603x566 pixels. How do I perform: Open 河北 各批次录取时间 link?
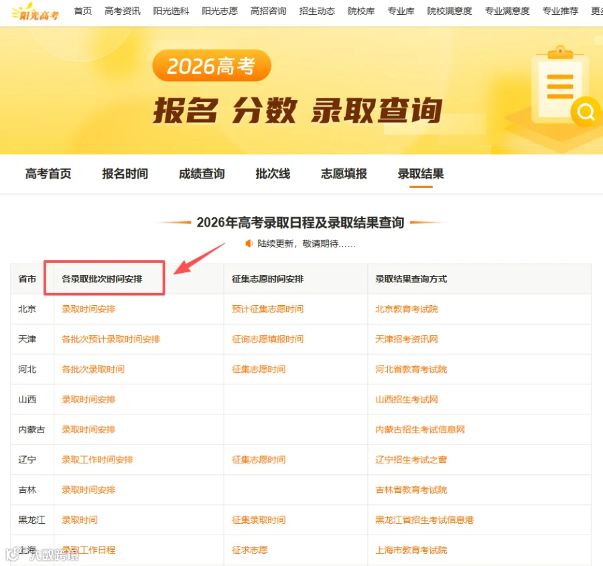coord(93,370)
